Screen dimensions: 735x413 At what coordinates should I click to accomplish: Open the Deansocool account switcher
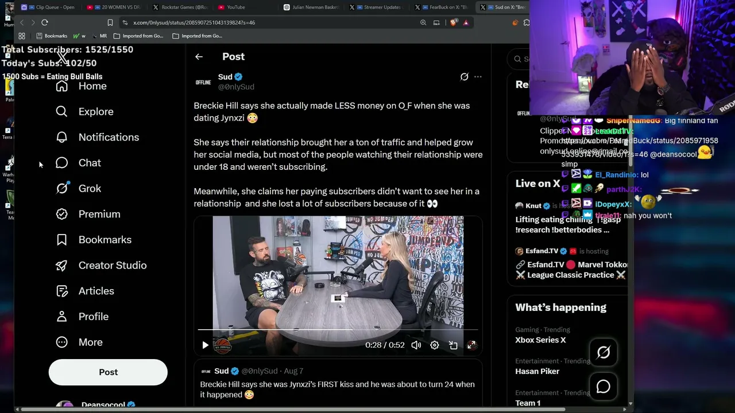pyautogui.click(x=108, y=405)
